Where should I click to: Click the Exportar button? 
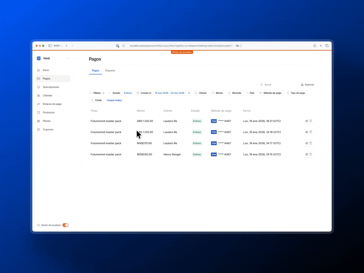point(308,85)
